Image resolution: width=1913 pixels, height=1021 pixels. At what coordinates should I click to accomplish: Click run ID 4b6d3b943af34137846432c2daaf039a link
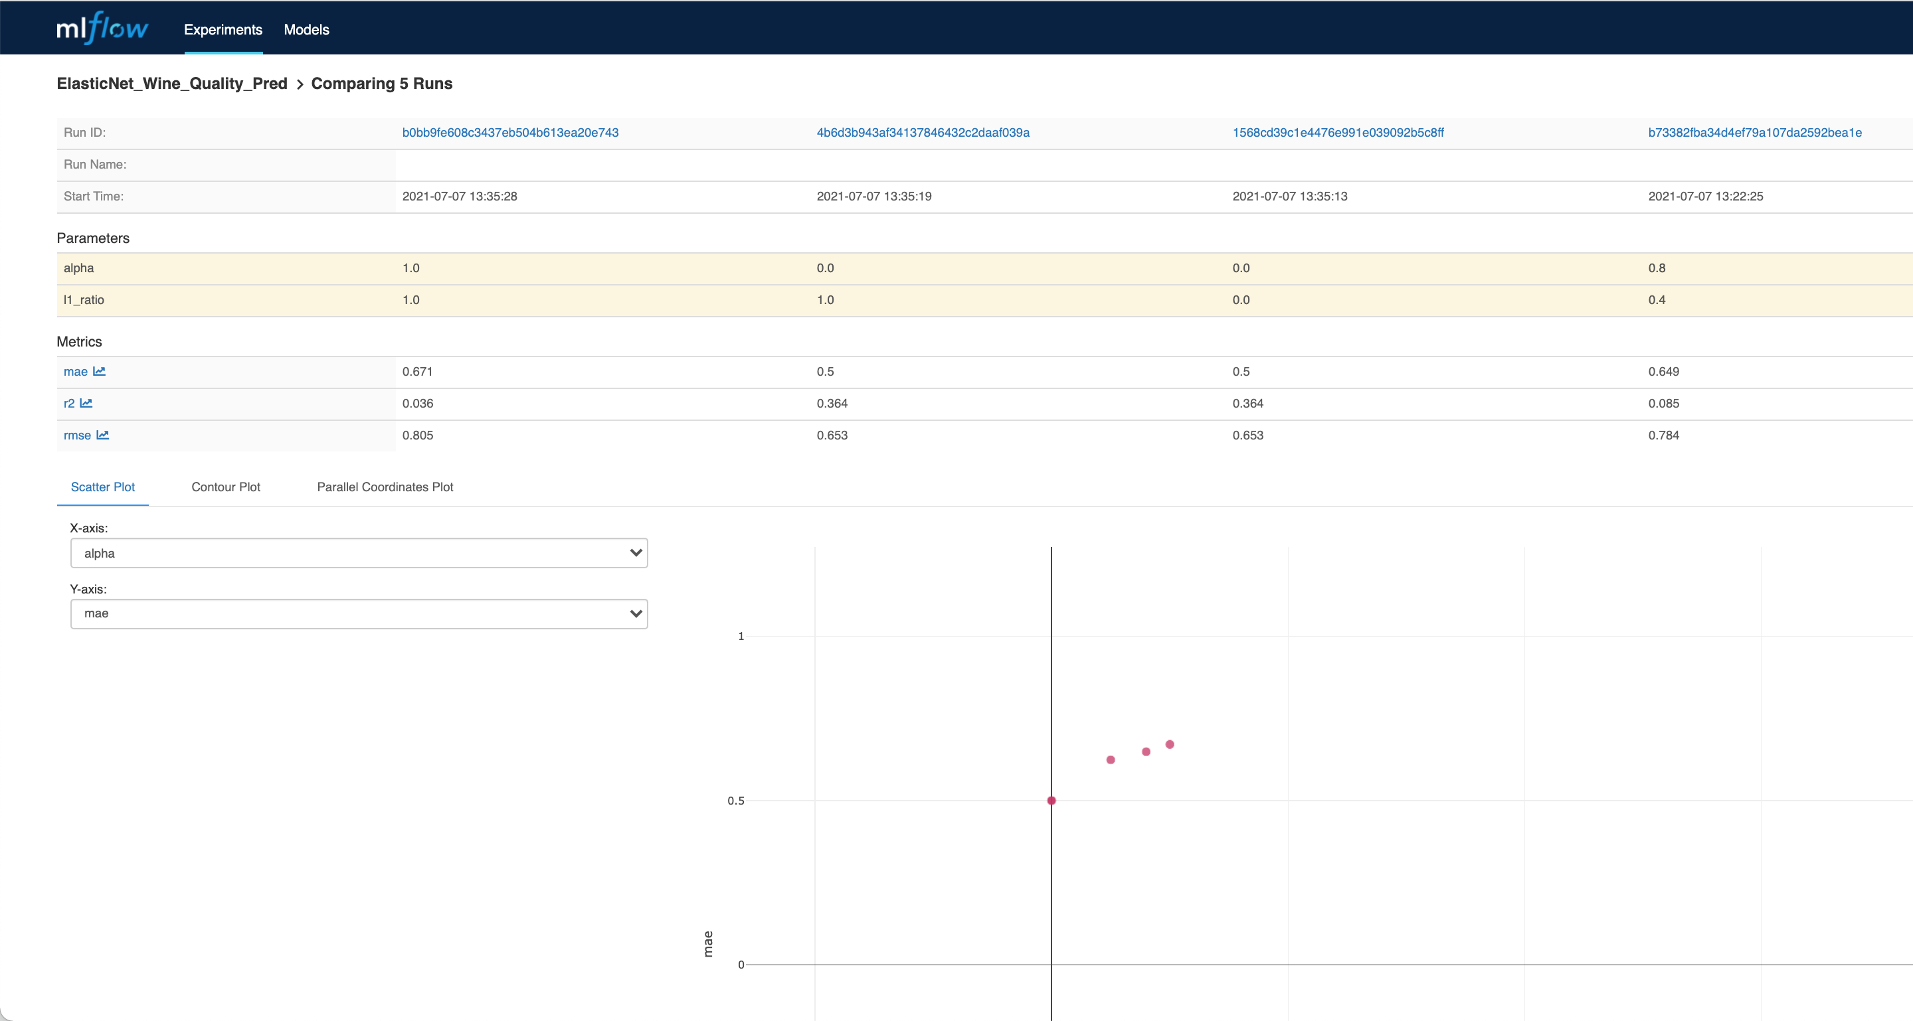(923, 131)
